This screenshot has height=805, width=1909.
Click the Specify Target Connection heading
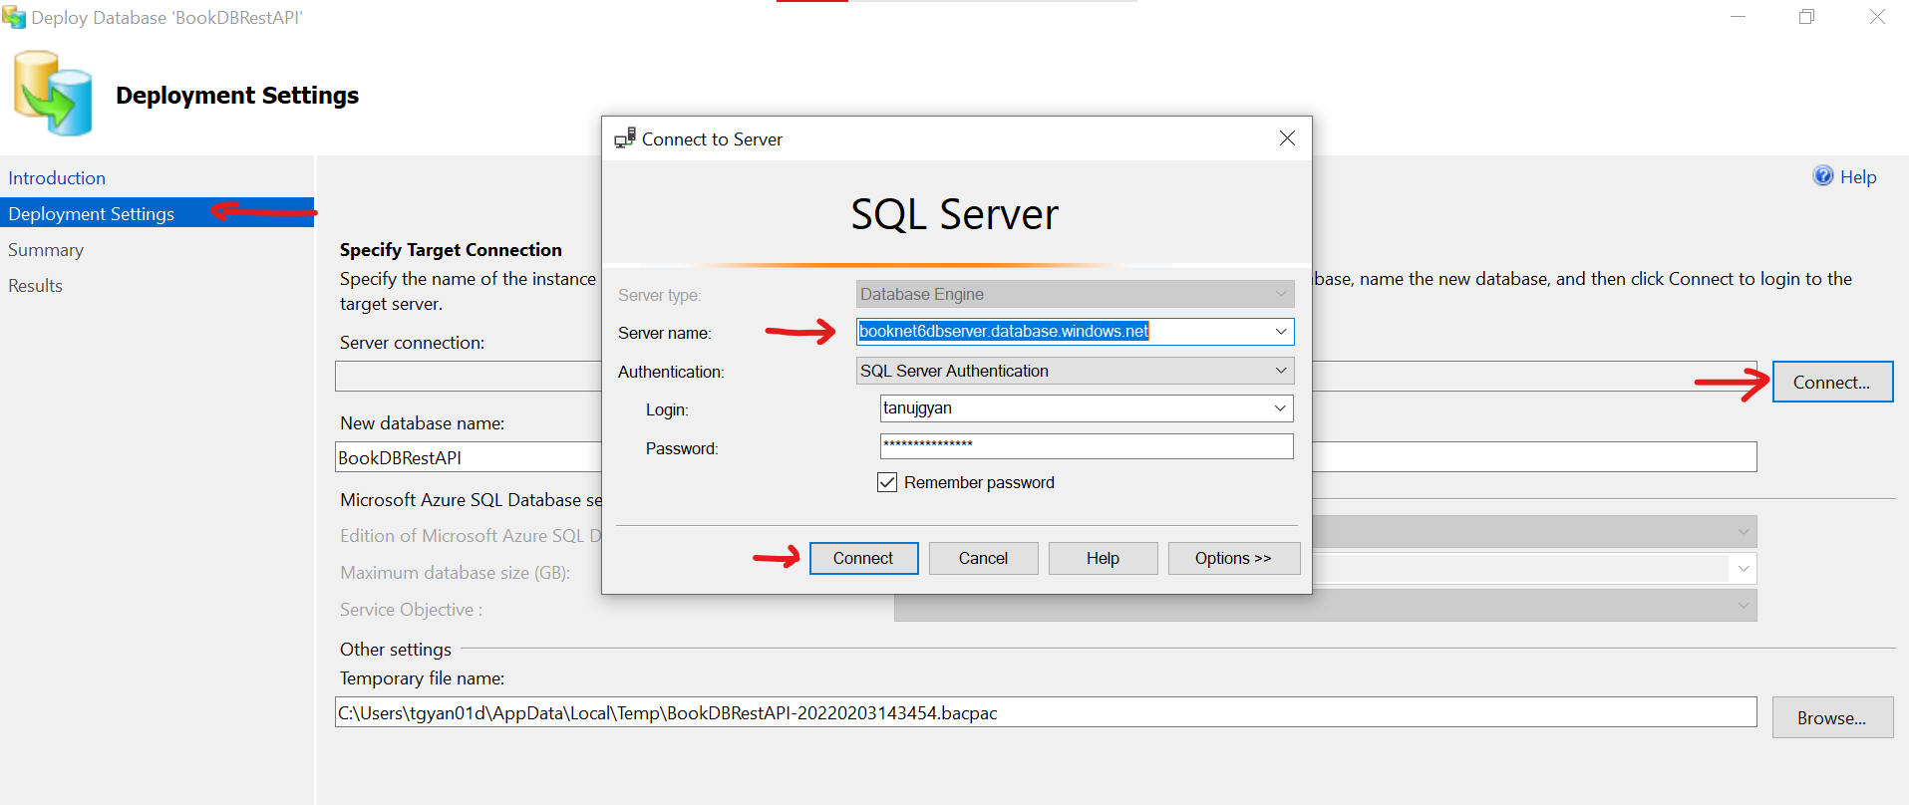[x=451, y=250]
